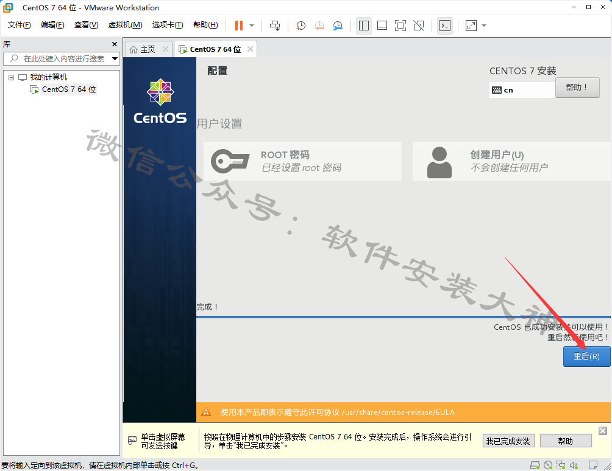612x471 pixels.
Task: Click the 帮助 button in hint bar
Action: (566, 441)
